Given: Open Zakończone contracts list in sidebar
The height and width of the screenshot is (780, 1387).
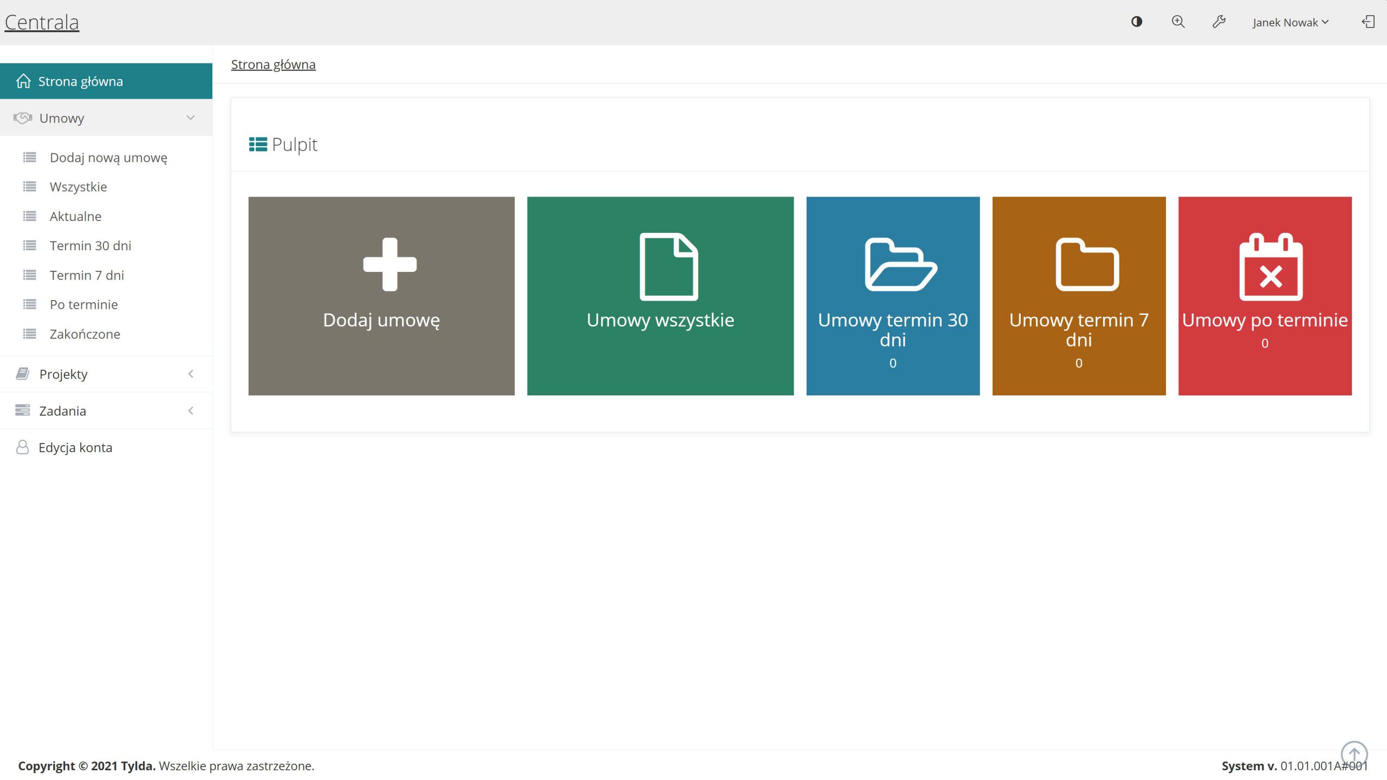Looking at the screenshot, I should (x=85, y=334).
